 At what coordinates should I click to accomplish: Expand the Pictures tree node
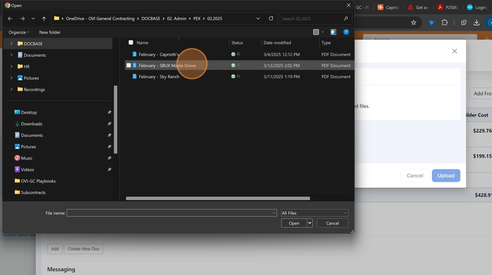[11, 78]
